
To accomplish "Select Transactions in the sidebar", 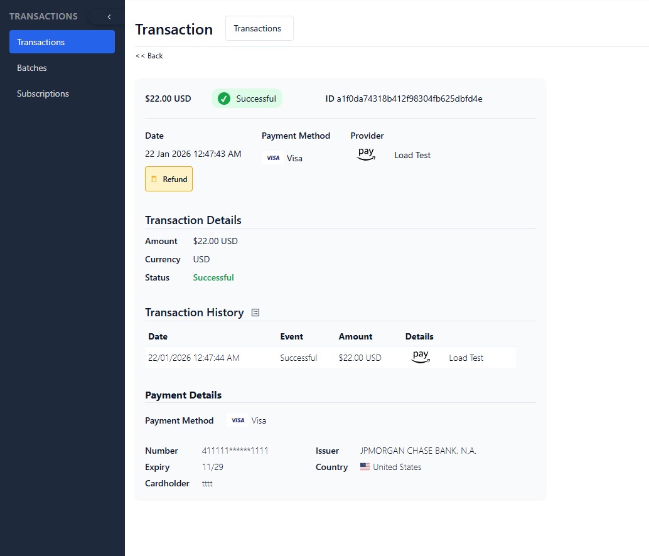I will point(41,42).
